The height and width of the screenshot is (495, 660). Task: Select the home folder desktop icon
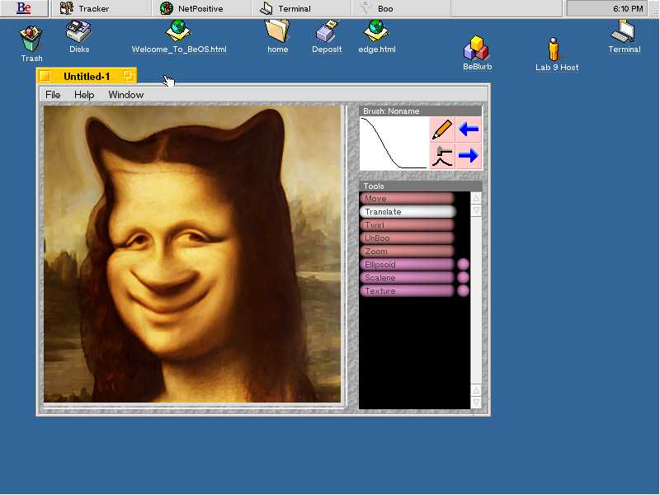point(278,37)
